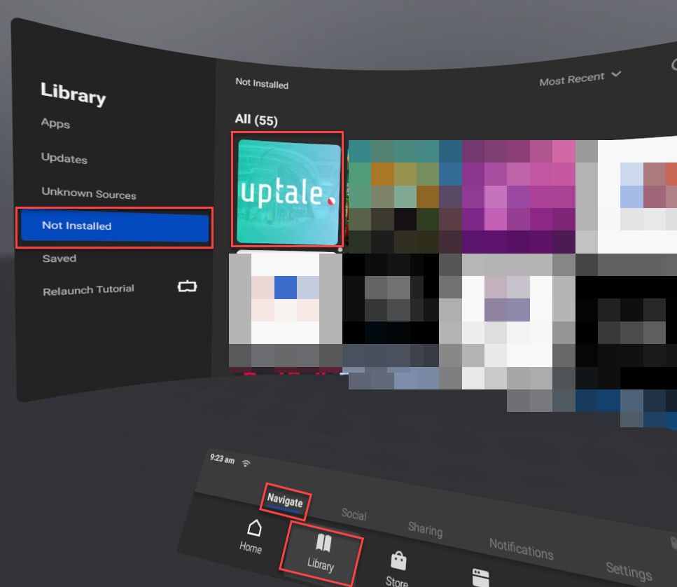Click the "Library" panel title
This screenshot has width=677, height=587.
tap(73, 93)
